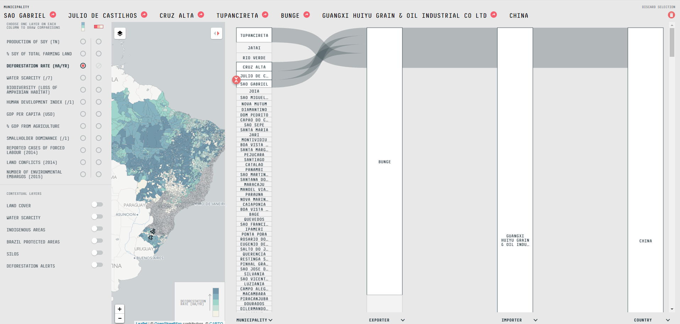Toggle the Land Cover contextual layer
The image size is (680, 324).
97,205
